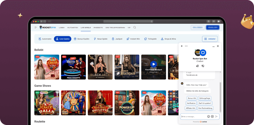Choose the Verifikation chat option
254x125 pixels.
(x=191, y=103)
